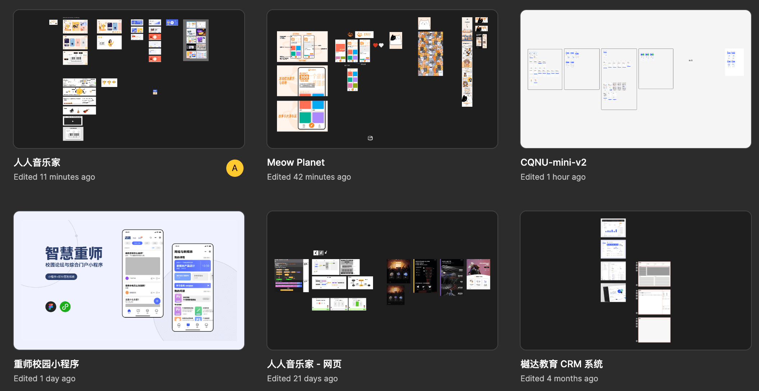Select the "人人音乐家" file title
The width and height of the screenshot is (759, 391).
coord(37,162)
